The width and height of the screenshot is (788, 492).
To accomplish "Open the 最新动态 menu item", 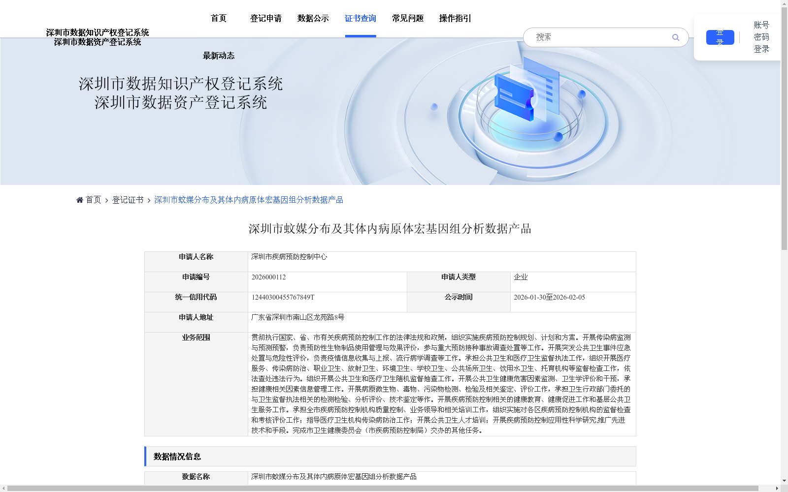I will 219,56.
